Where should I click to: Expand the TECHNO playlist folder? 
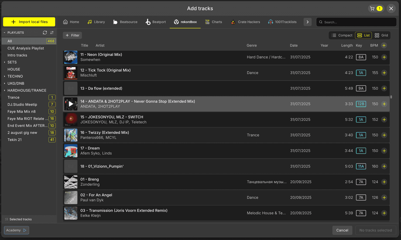pos(4,76)
